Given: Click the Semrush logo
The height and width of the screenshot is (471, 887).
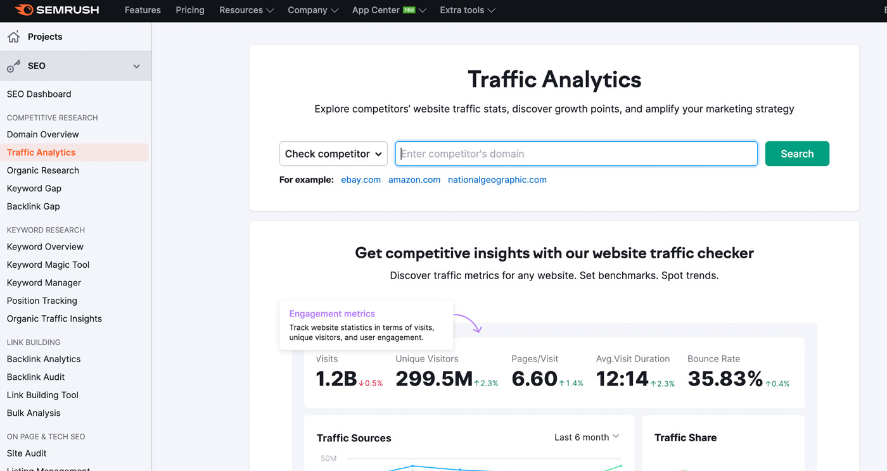Looking at the screenshot, I should click(57, 10).
